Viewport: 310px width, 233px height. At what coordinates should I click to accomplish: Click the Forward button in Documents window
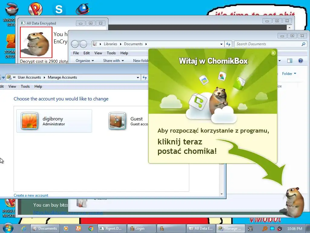83,44
